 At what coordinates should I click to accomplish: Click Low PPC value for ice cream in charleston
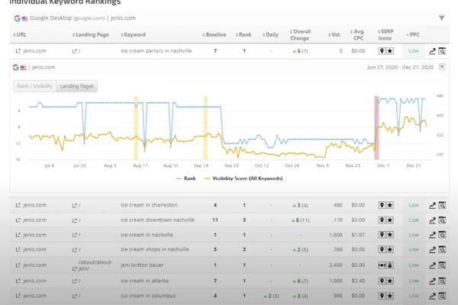click(x=414, y=205)
